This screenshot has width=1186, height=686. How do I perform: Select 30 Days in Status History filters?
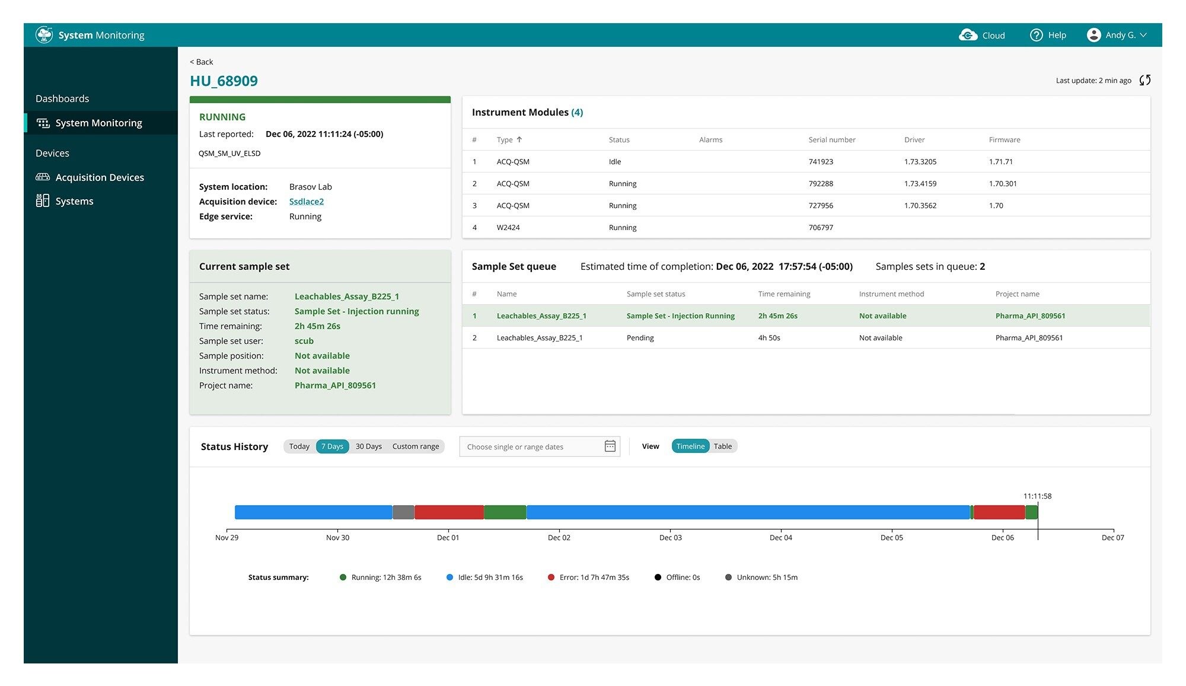[x=368, y=446]
